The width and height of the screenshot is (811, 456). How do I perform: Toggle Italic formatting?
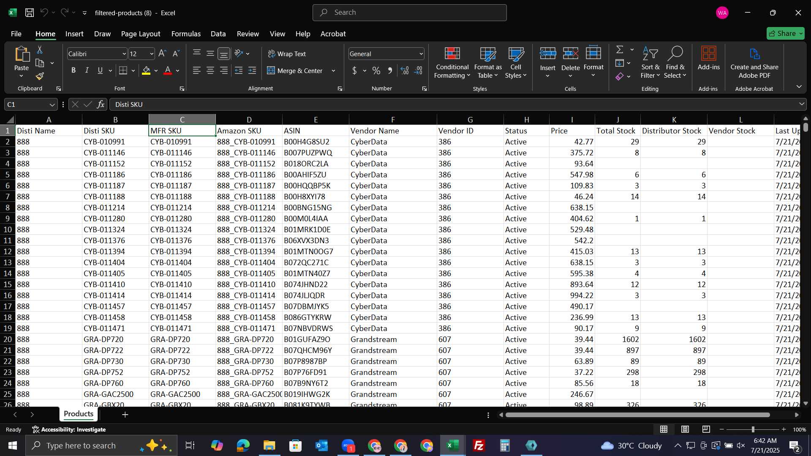87,71
